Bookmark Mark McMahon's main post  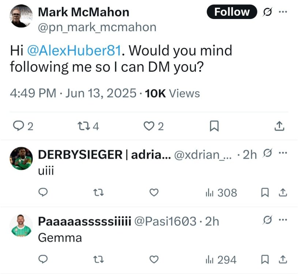tap(214, 126)
